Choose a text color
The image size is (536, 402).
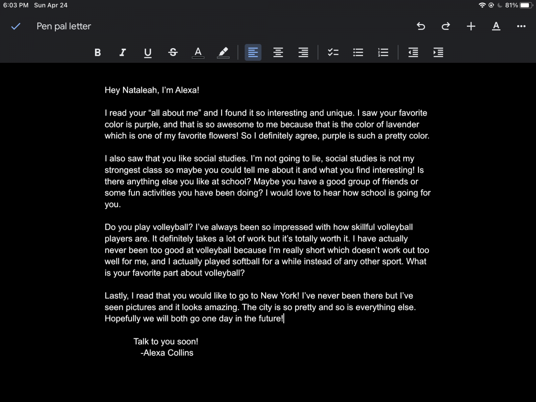click(198, 52)
